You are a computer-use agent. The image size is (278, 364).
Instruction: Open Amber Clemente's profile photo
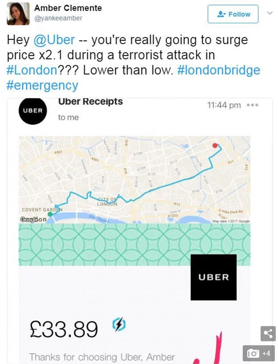pyautogui.click(x=18, y=14)
